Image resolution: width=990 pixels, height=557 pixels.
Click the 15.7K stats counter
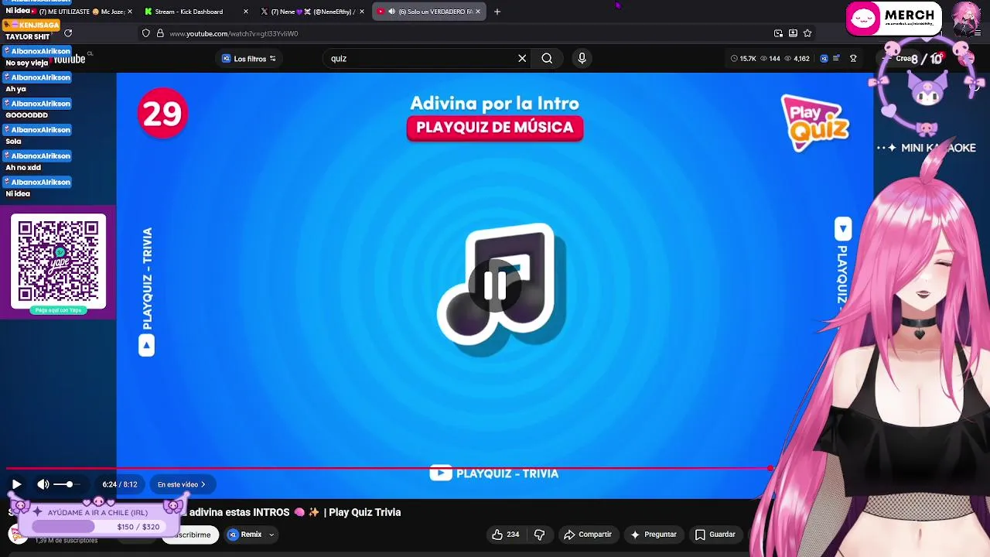click(743, 59)
